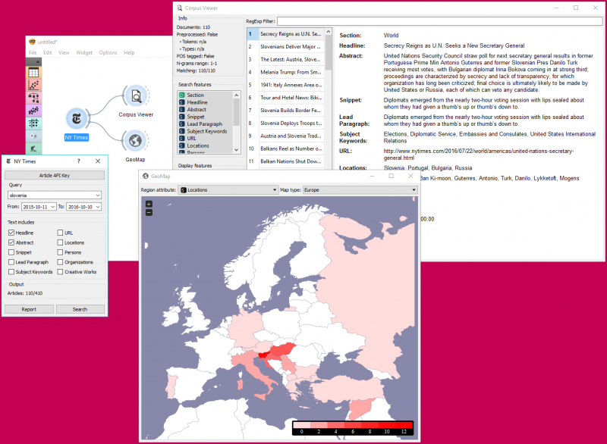The image size is (607, 444).
Task: Open help question mark in NY Times dialog
Action: (x=79, y=161)
